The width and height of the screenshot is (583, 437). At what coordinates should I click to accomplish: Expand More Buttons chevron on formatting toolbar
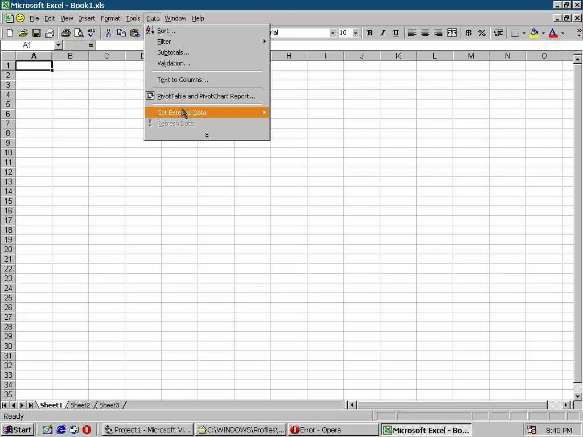(579, 33)
